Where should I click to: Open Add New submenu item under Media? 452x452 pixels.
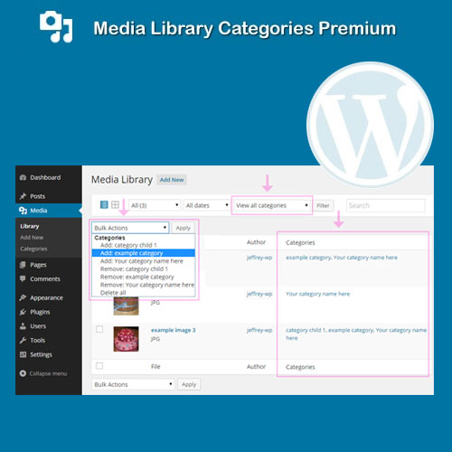pyautogui.click(x=32, y=238)
